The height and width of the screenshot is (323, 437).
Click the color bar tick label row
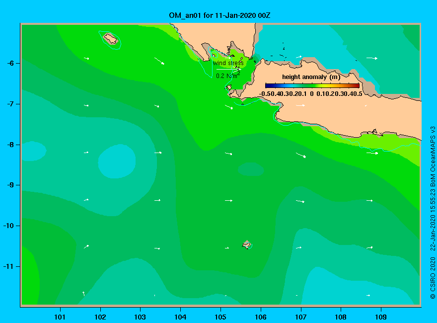pos(311,94)
